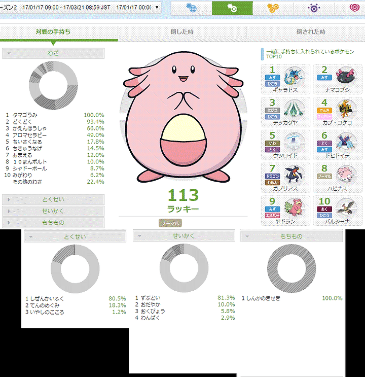This screenshot has width=365, height=377.
Task: Collapse the わざ panel header
Action: 53,53
